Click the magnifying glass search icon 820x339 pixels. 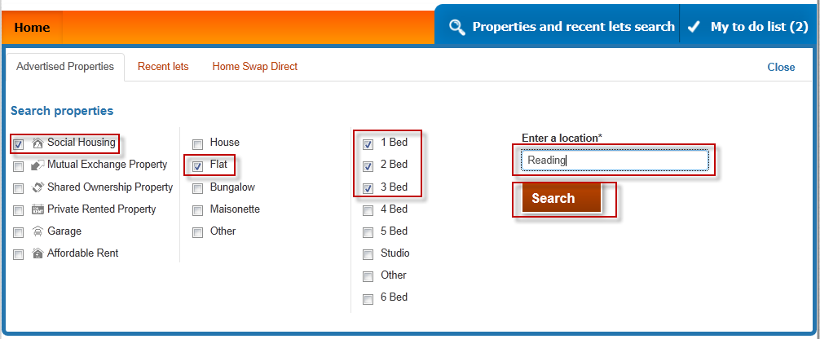pos(457,27)
